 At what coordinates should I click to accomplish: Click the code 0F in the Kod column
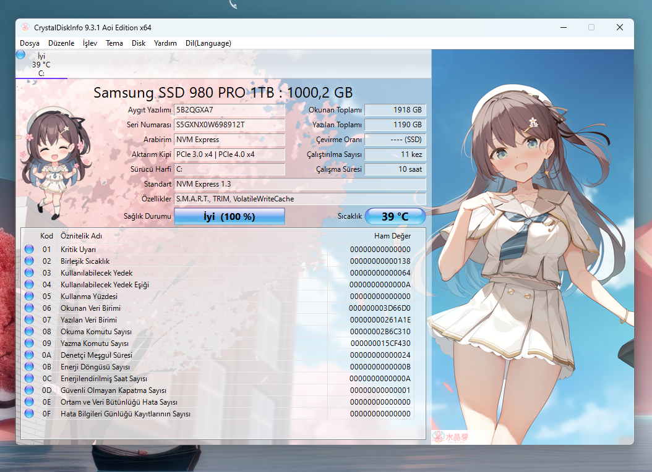point(46,414)
